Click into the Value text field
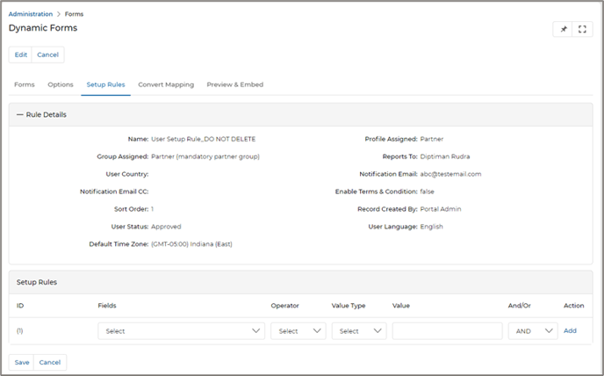Screen dimensions: 604x376 coord(447,331)
